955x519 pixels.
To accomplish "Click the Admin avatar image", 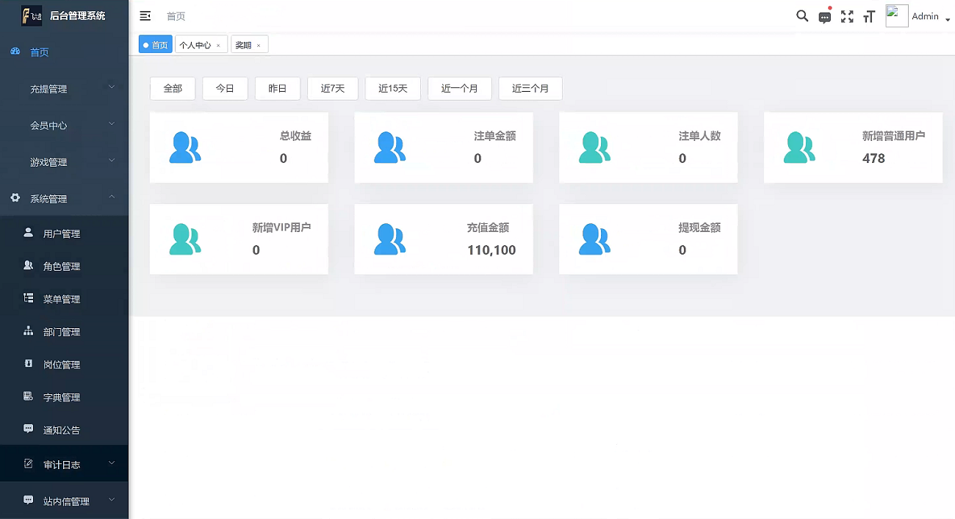I will coord(897,16).
